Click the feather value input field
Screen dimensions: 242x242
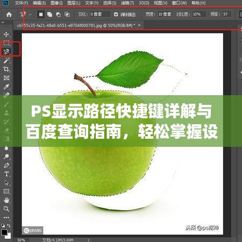pos(100,14)
